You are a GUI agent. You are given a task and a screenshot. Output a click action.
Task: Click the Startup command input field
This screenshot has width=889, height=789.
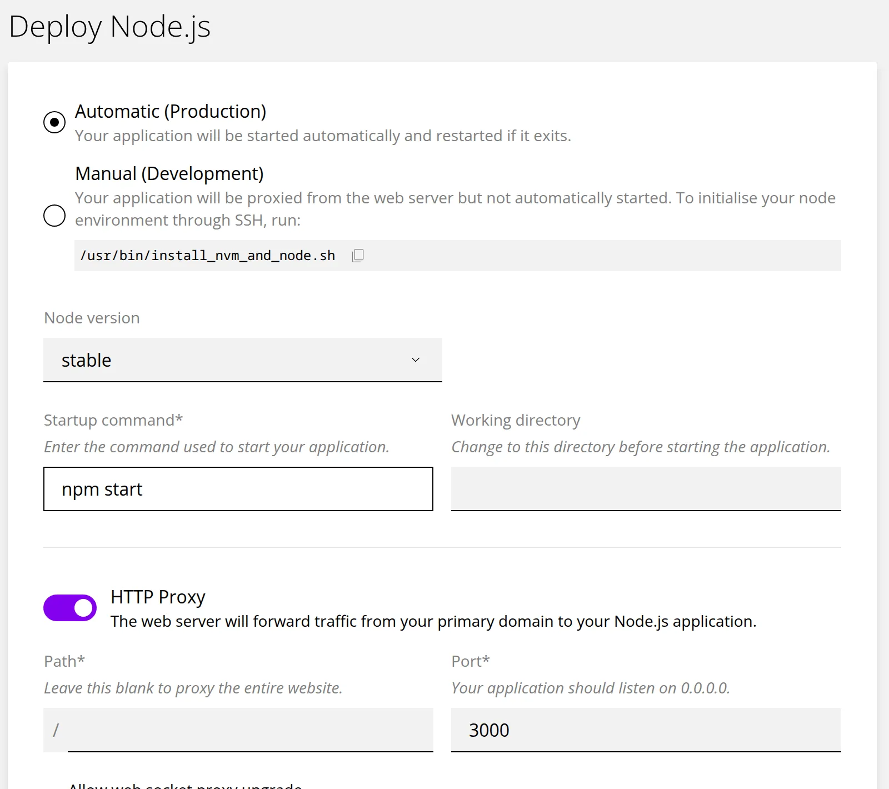pos(238,489)
